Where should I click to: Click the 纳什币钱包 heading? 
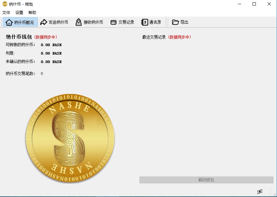(19, 37)
